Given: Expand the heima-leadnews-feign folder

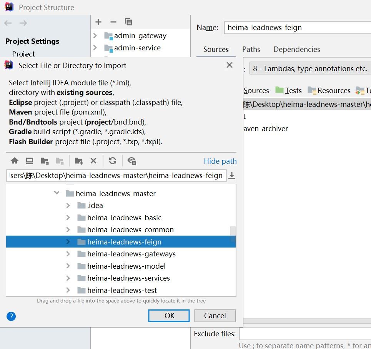Looking at the screenshot, I should coord(68,242).
